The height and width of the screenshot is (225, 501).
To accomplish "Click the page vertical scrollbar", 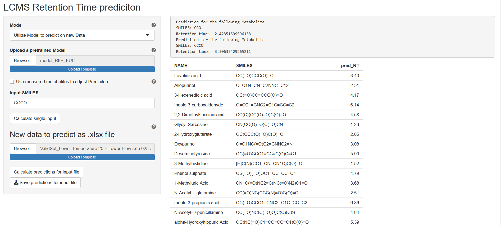I will coord(500,112).
